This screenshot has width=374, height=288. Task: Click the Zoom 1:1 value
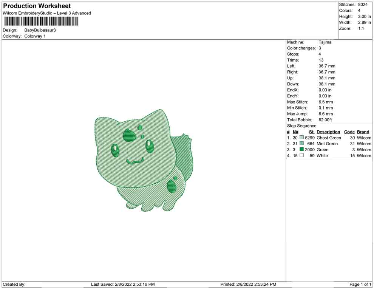point(361,29)
